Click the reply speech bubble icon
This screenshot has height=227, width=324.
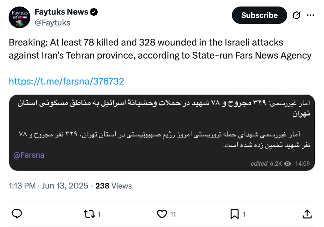[16, 214]
